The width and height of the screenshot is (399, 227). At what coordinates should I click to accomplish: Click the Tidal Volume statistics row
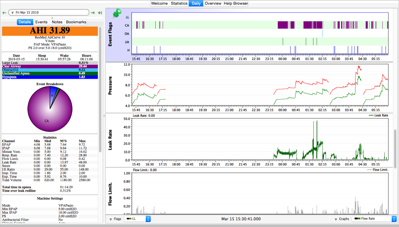click(x=50, y=180)
